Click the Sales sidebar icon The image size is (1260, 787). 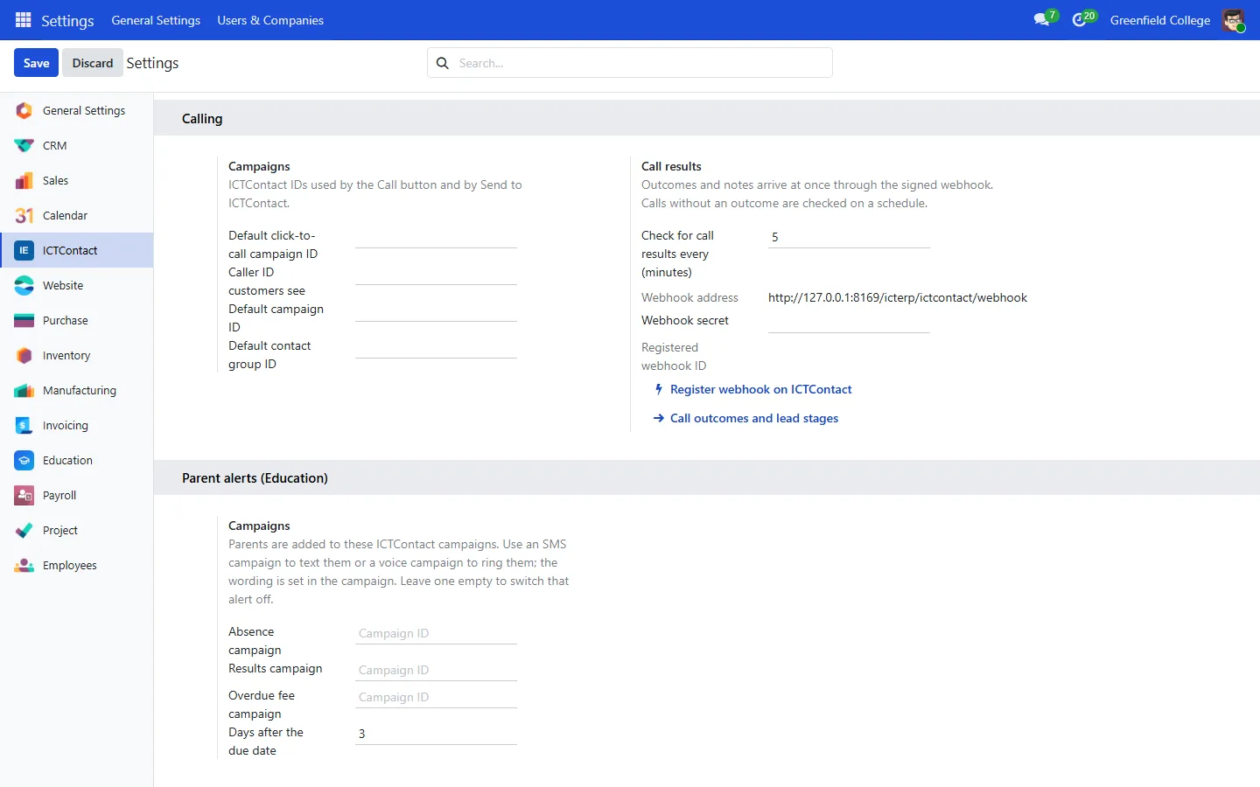tap(24, 180)
